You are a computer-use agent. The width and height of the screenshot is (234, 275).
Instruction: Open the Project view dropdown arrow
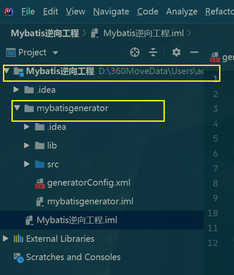(55, 53)
